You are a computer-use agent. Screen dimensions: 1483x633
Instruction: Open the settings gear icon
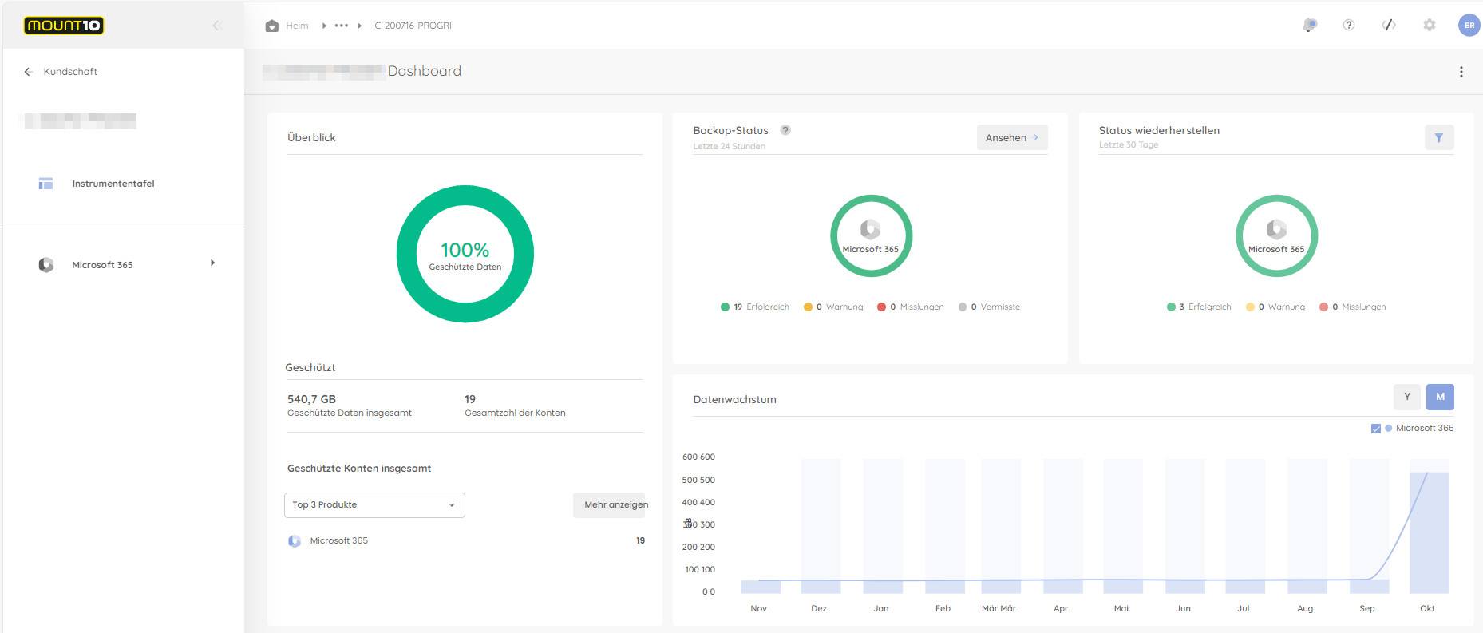tap(1430, 26)
